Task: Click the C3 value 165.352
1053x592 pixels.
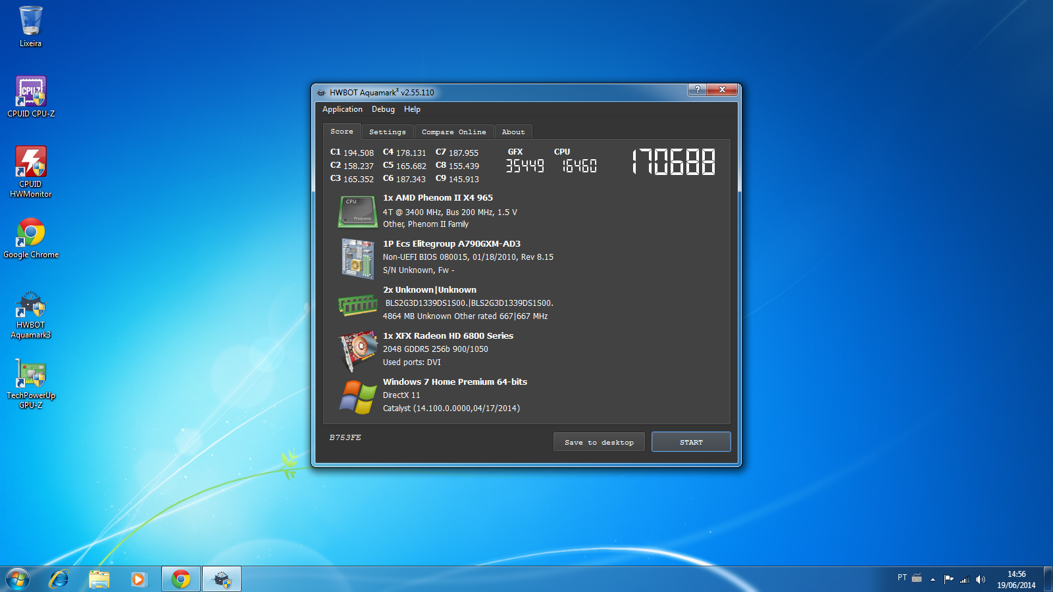Action: click(359, 180)
